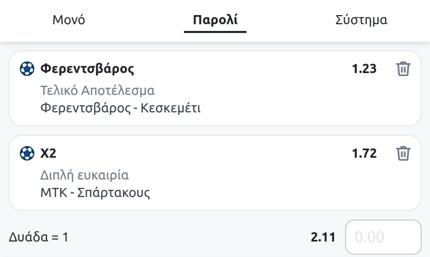
Task: Open the ΜΤΚ - Σπάρτακους match
Action: pyautogui.click(x=95, y=193)
